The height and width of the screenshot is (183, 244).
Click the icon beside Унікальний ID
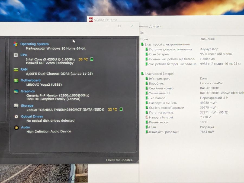(147, 93)
